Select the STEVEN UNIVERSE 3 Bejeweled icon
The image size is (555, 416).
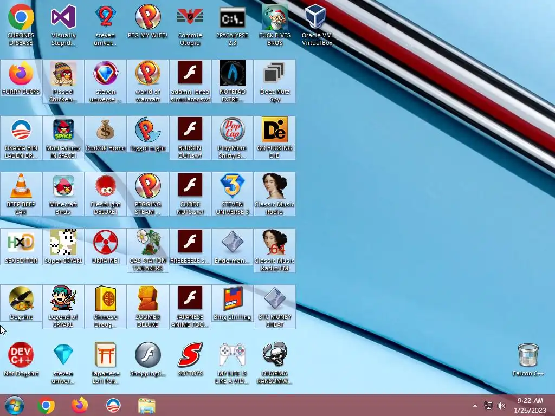[x=232, y=194]
